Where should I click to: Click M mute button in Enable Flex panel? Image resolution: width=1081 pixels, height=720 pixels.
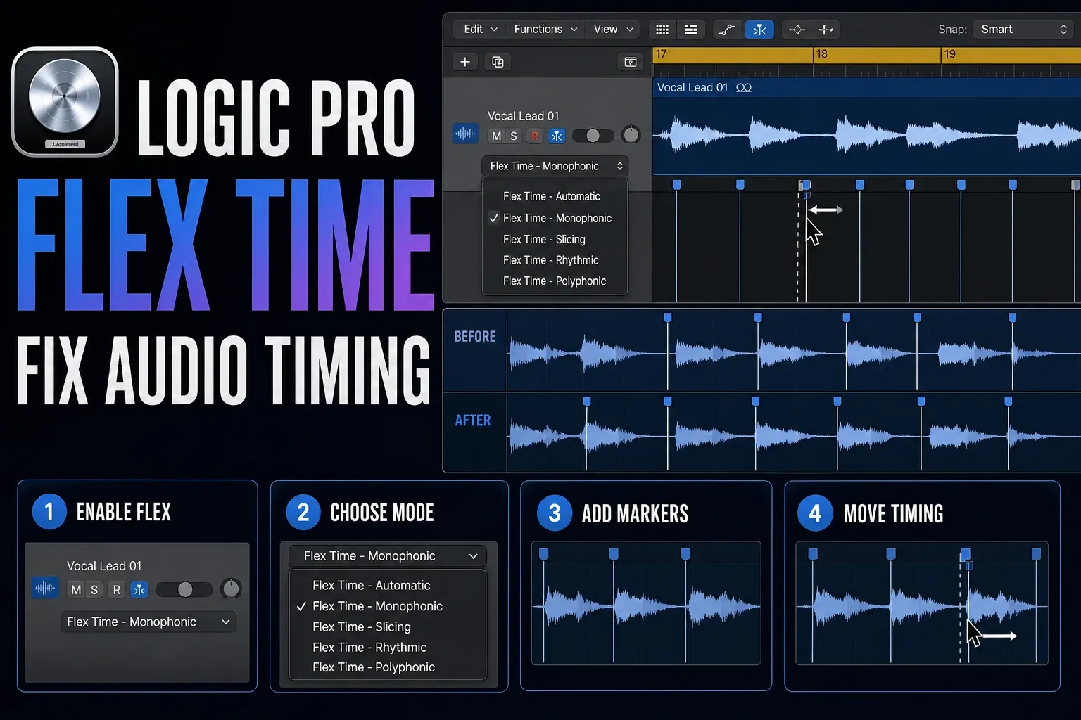pos(76,590)
